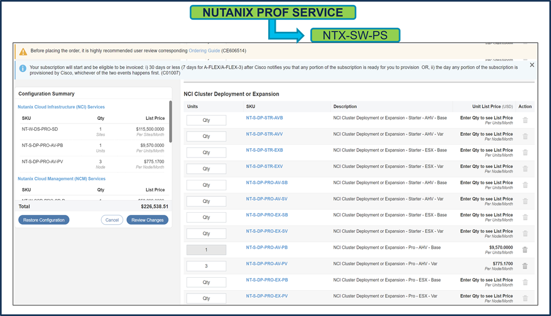Click Qty field for NT-S-DP-PRO-EX-SB
This screenshot has height=316, width=551.
(206, 218)
